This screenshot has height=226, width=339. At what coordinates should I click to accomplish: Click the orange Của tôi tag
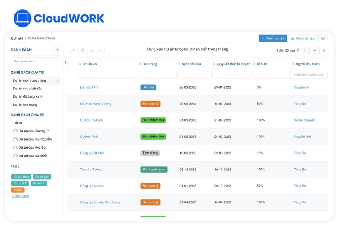[17, 190]
